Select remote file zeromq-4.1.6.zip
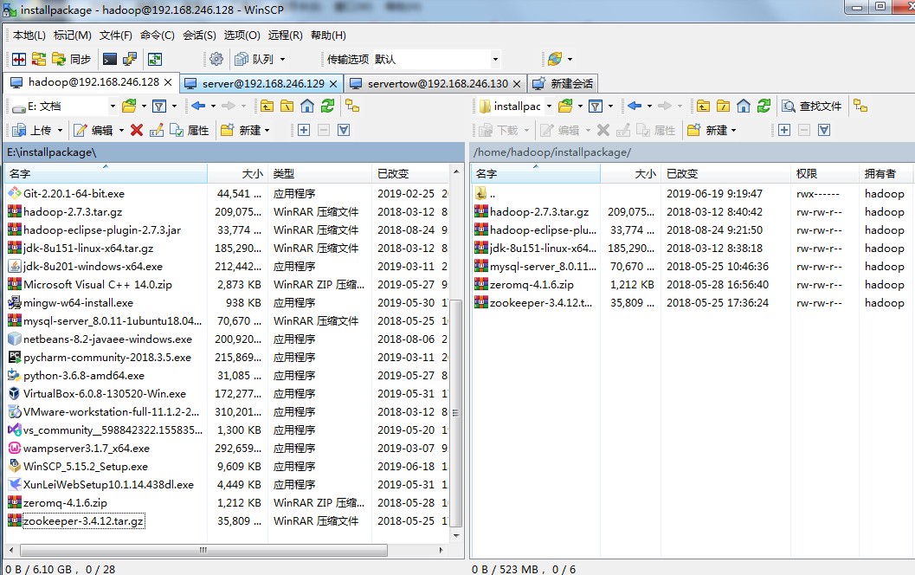 tap(532, 285)
